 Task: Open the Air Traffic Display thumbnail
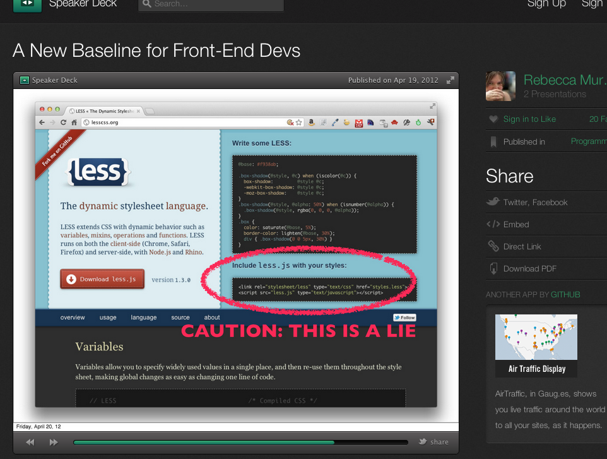(x=536, y=345)
